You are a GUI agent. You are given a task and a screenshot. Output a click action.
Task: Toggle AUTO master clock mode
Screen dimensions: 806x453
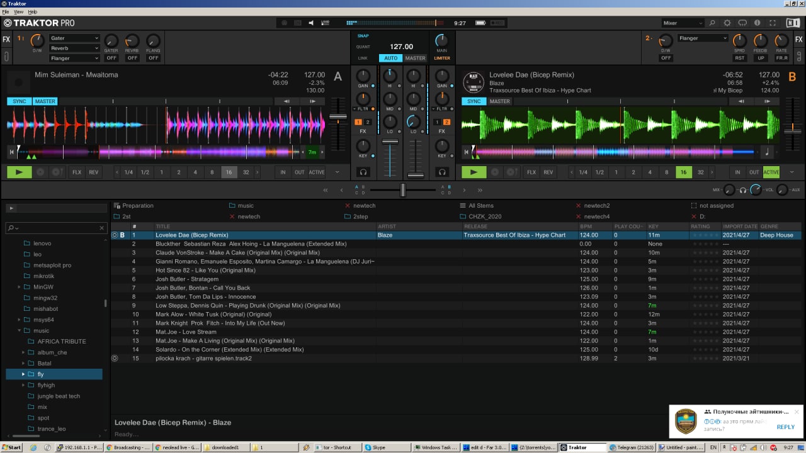pos(391,58)
